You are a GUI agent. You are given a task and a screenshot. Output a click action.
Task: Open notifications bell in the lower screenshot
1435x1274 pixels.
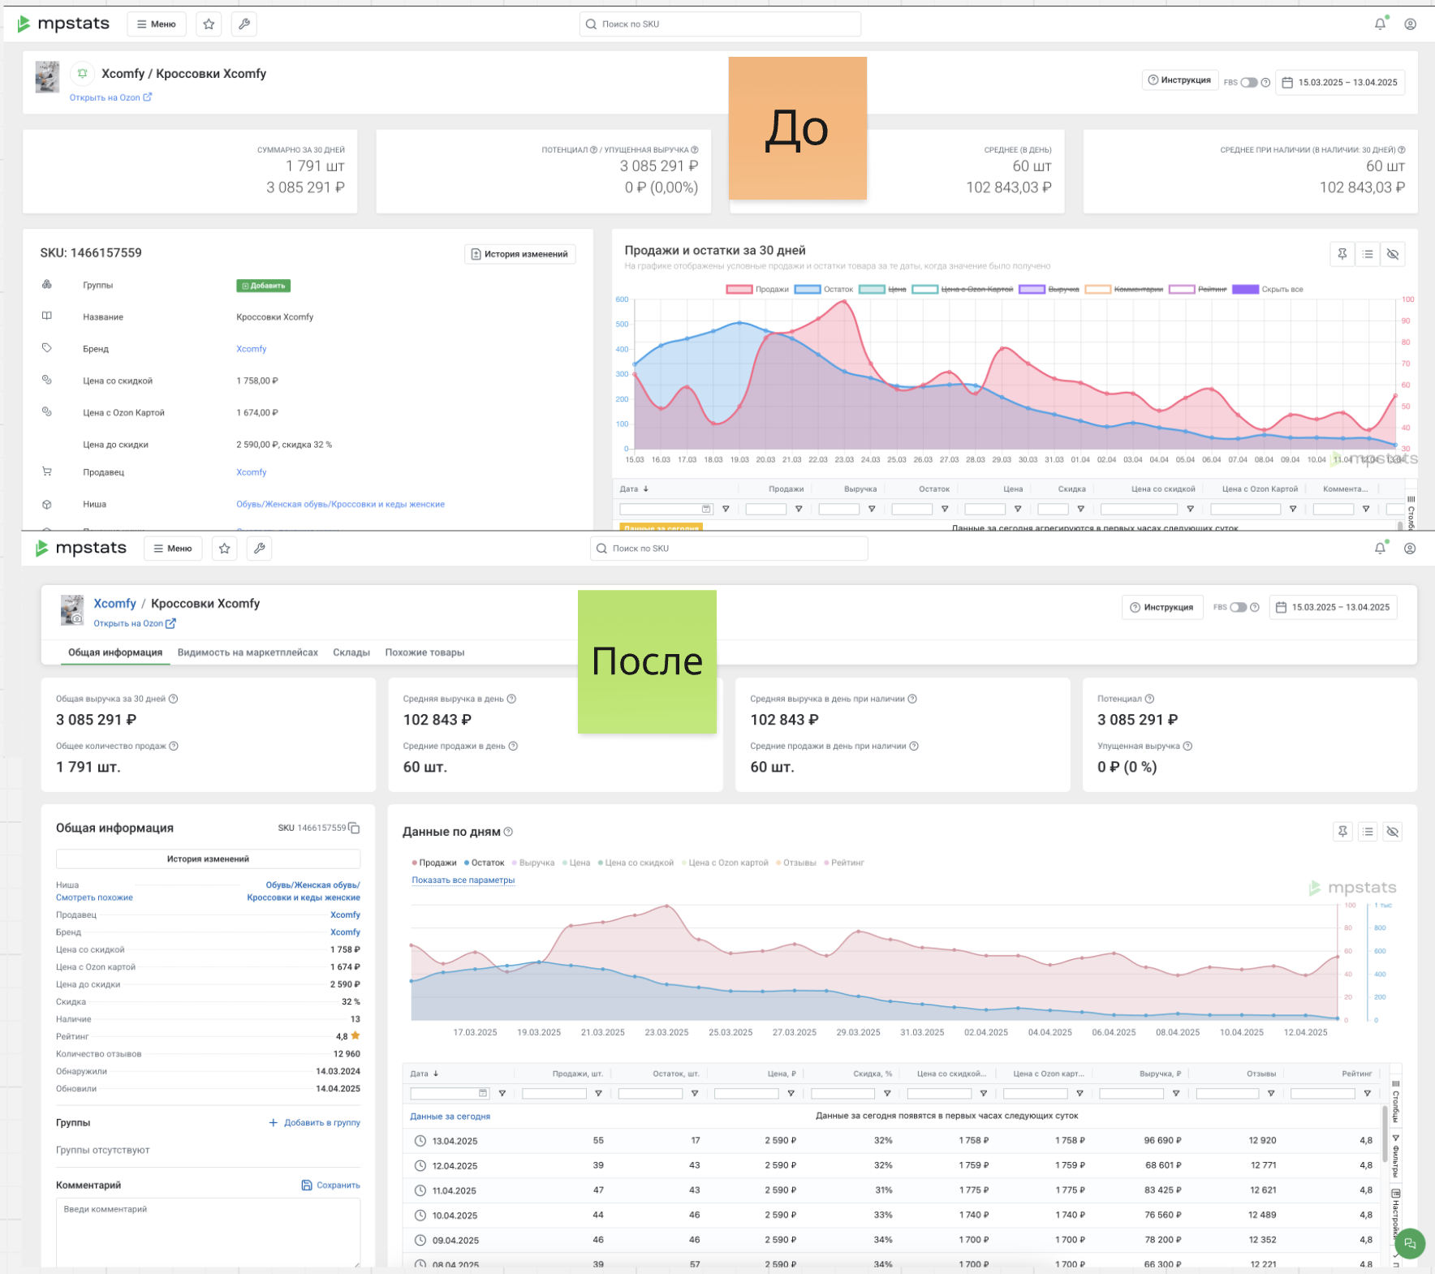click(1380, 549)
